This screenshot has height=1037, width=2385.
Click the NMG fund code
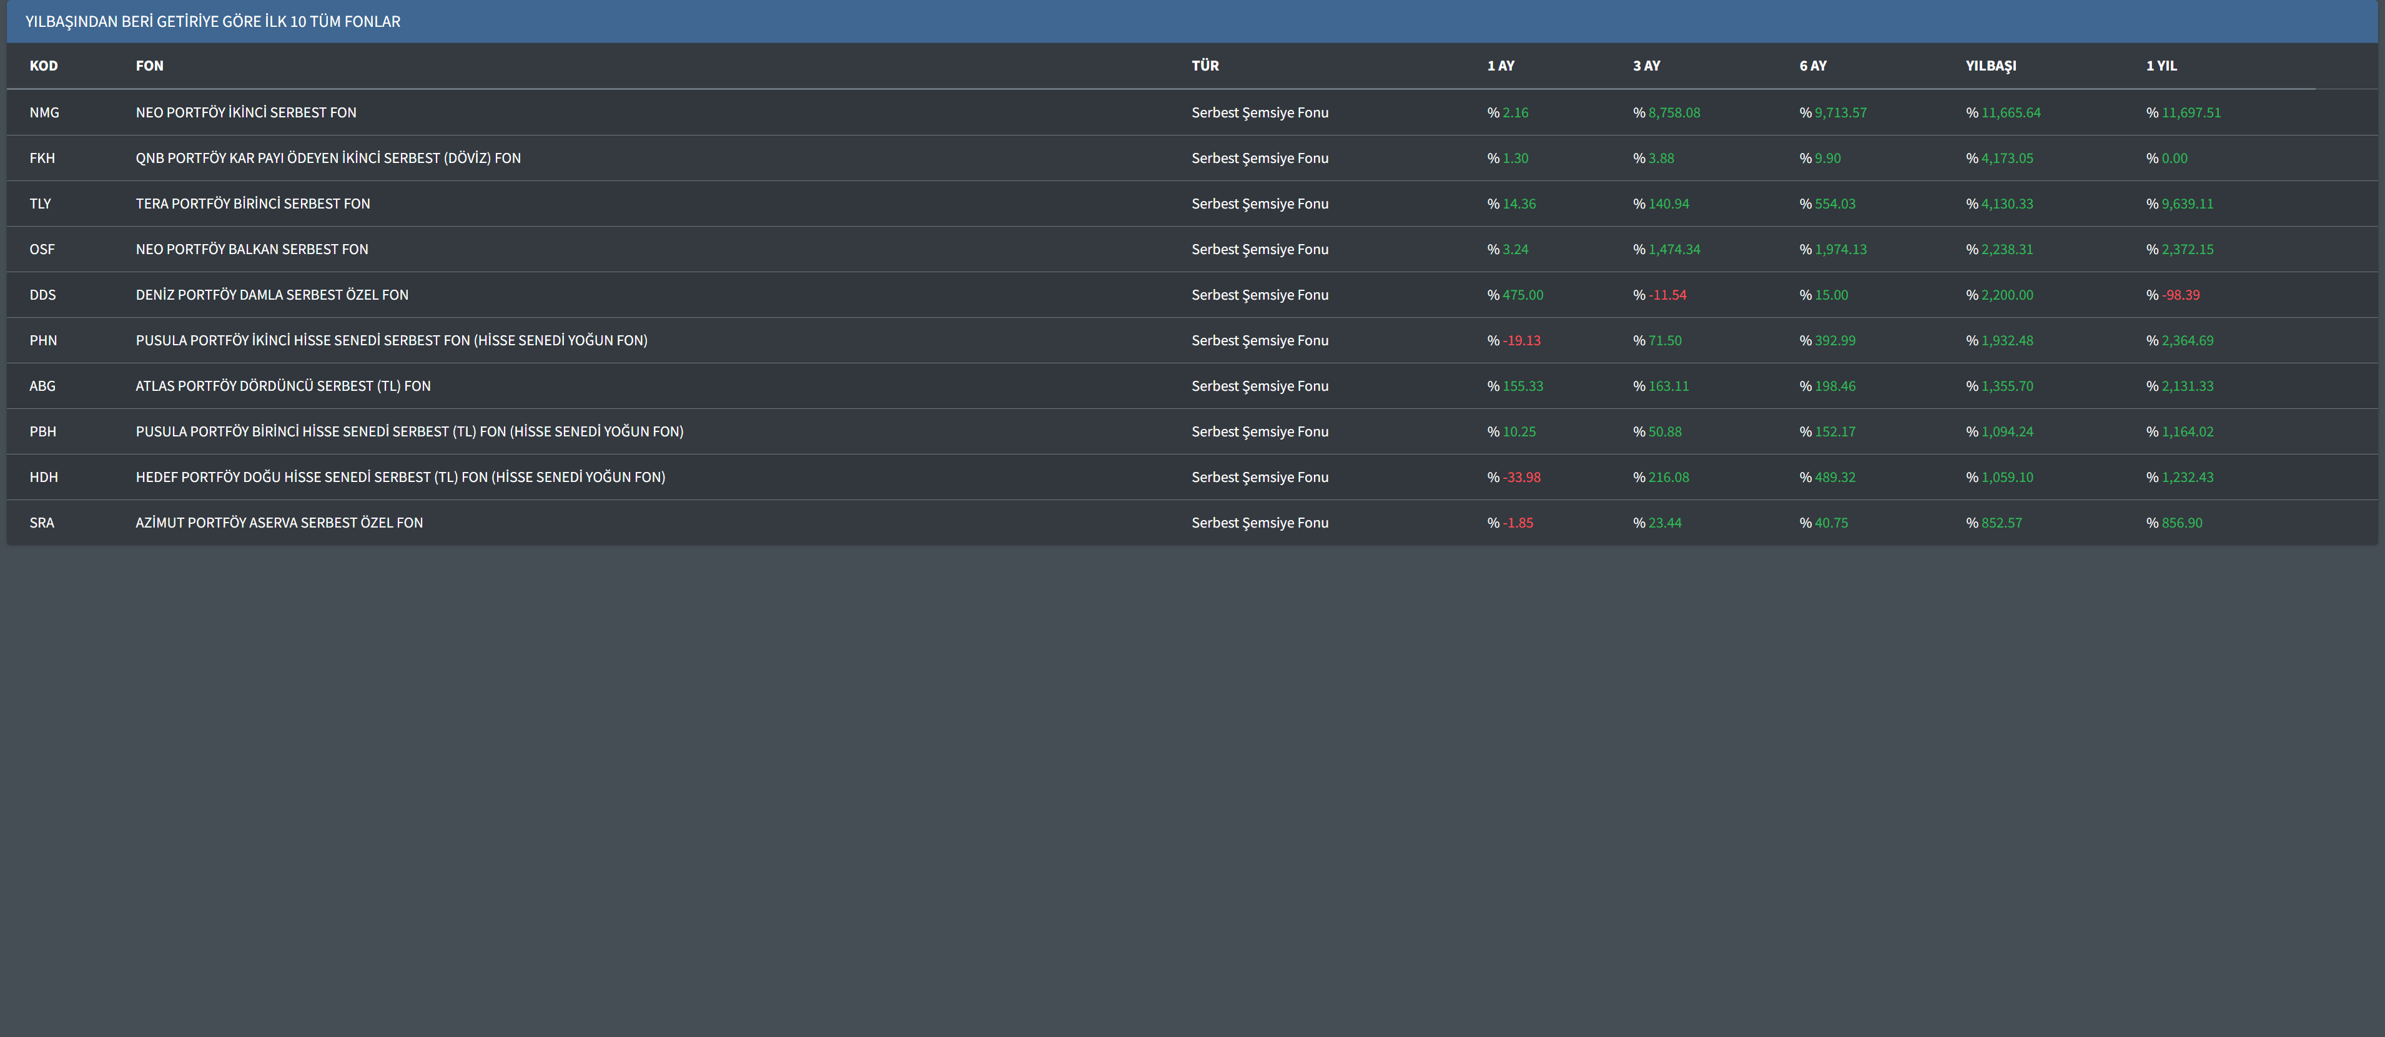44,113
